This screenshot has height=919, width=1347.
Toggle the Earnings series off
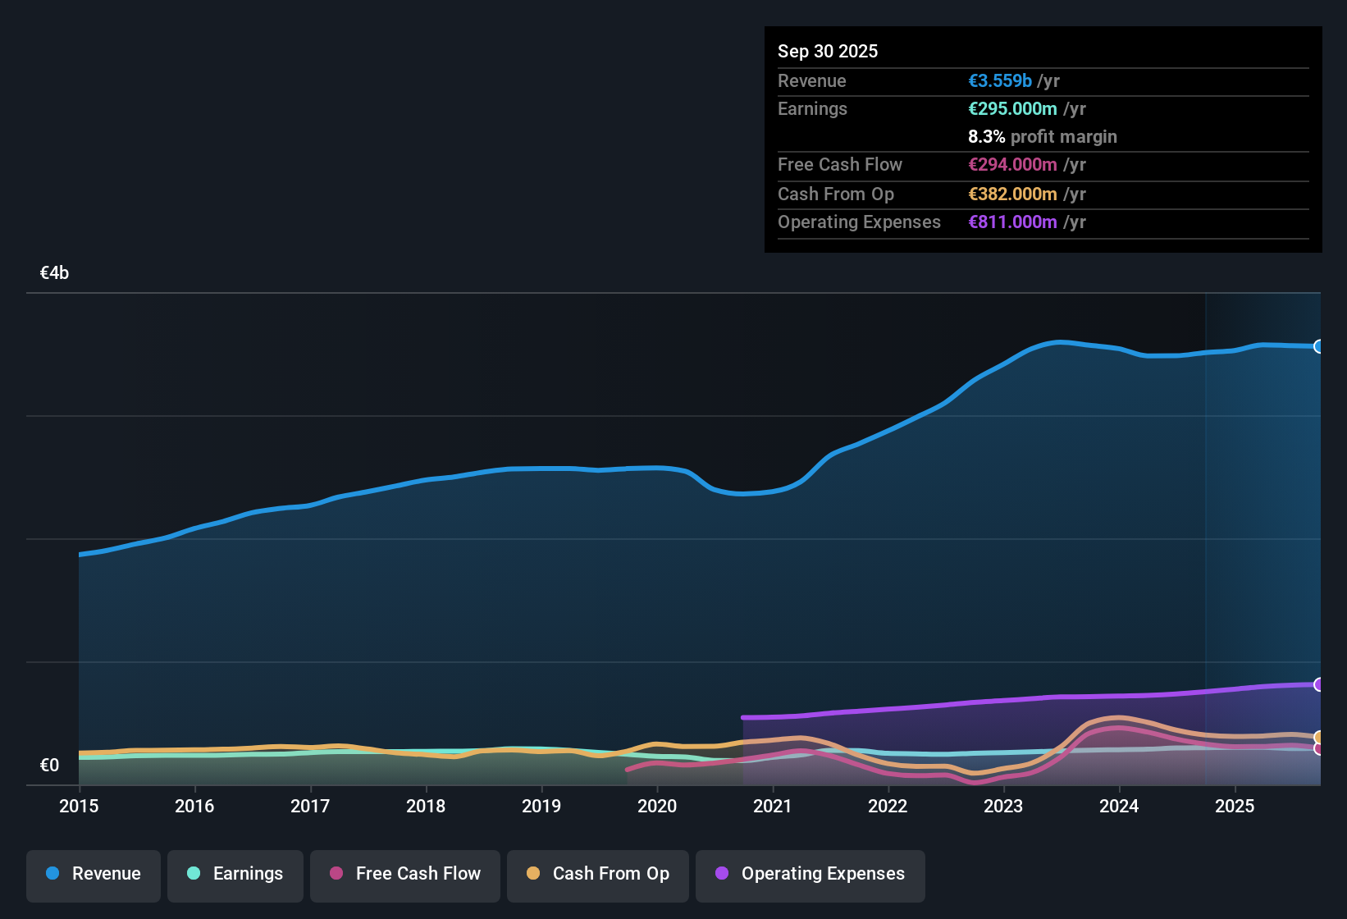235,874
